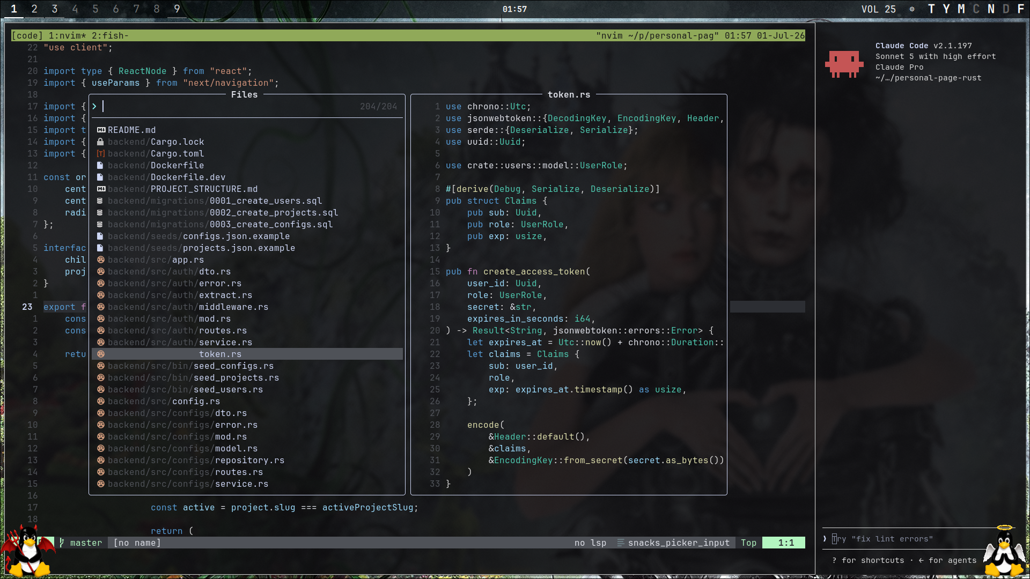
Task: Click the VOL 25 volume indicator
Action: click(879, 9)
